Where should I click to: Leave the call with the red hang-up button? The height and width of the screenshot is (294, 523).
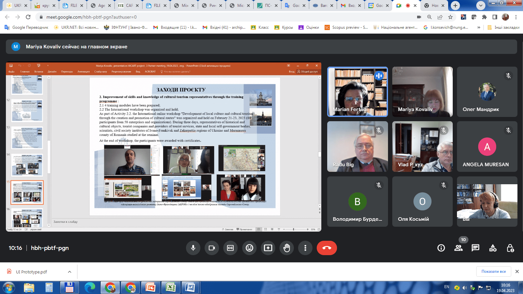(x=327, y=248)
